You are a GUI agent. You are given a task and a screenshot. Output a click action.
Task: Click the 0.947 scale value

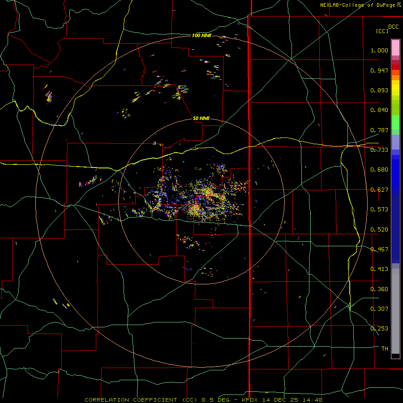tap(379, 70)
